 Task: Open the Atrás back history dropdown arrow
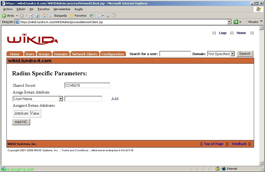(17, 16)
